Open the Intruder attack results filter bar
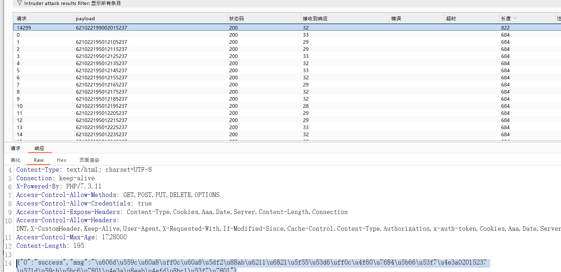Viewport: 561px width, 272px height. pyautogui.click(x=287, y=3)
